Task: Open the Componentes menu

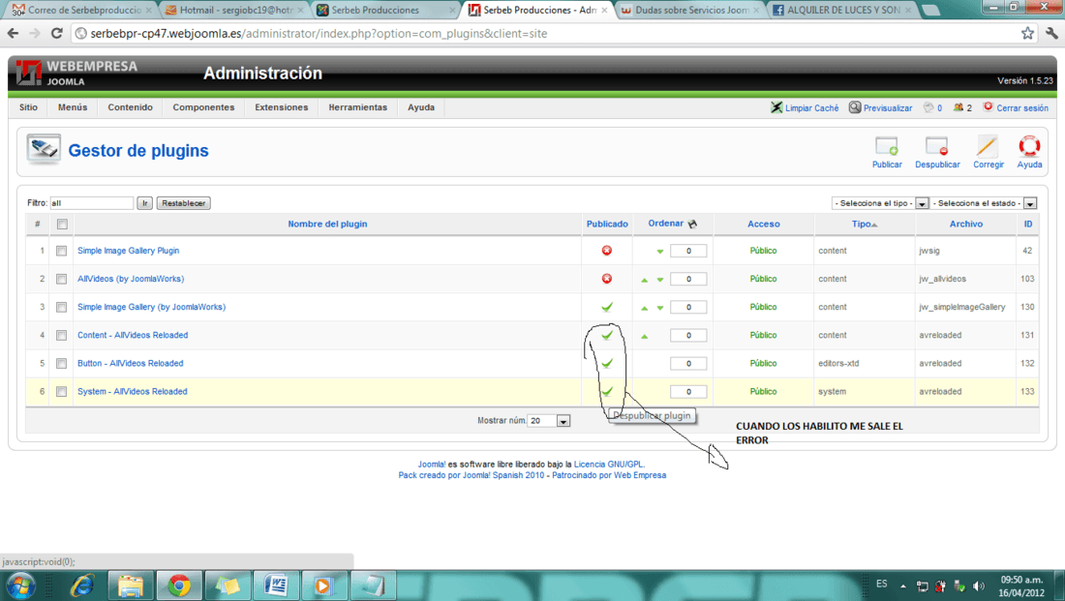Action: 203,107
